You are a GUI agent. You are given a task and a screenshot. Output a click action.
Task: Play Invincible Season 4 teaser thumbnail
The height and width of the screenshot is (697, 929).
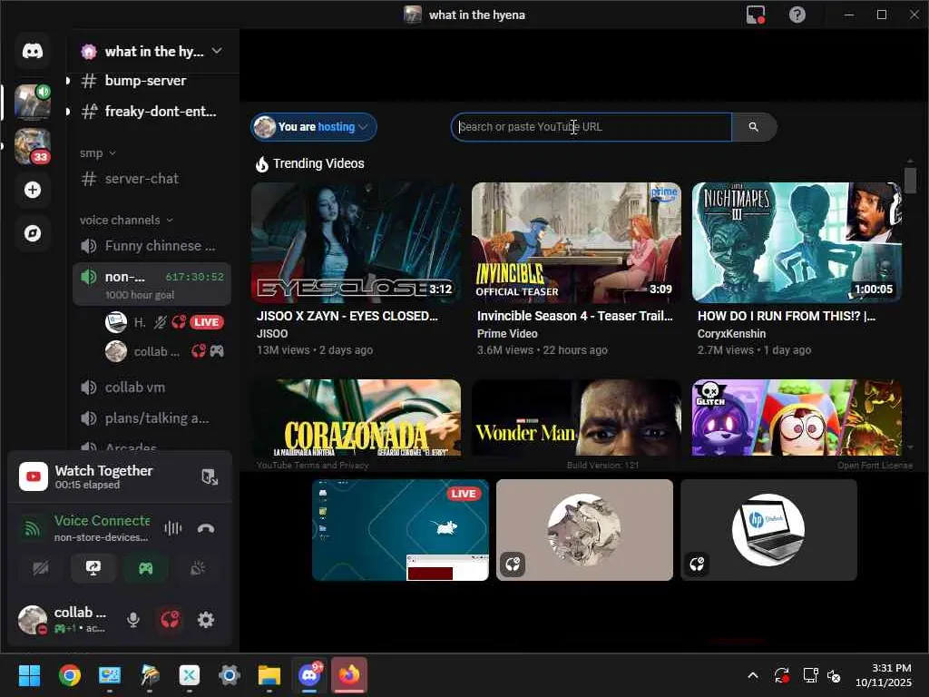[576, 242]
